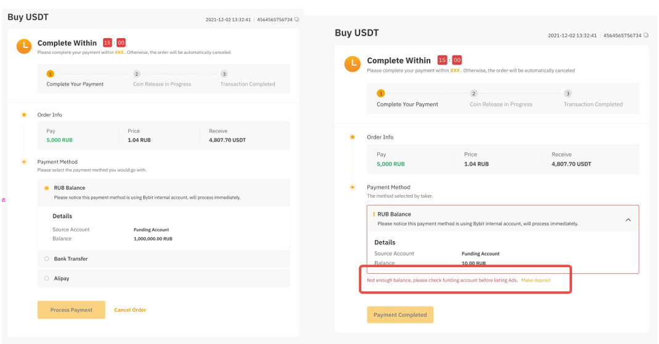This screenshot has height=344, width=659.
Task: Click Order Info bullet marker in right panel
Action: pos(352,137)
